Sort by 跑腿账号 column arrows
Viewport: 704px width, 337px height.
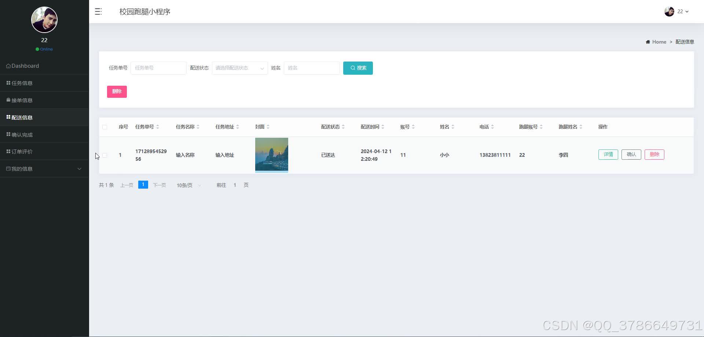coord(541,127)
